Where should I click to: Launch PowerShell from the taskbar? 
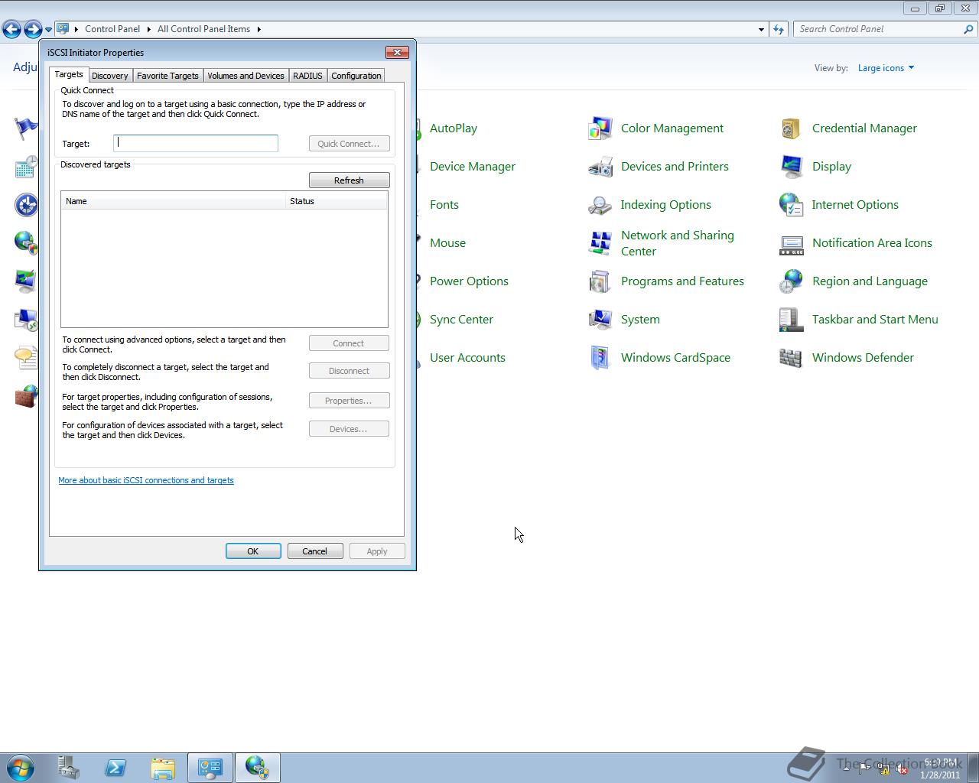115,767
